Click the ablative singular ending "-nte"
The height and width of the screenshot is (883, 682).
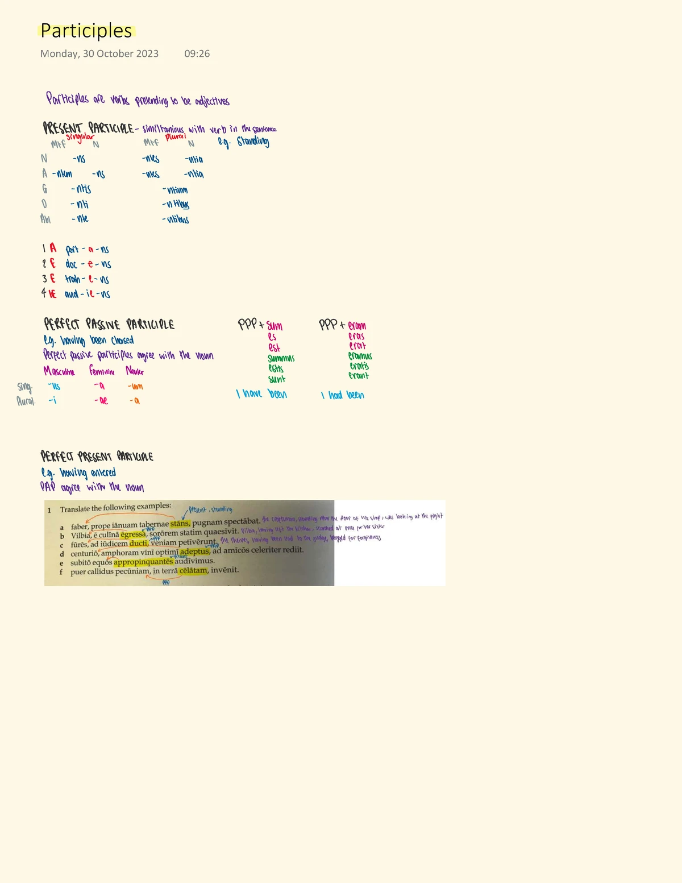pos(80,218)
